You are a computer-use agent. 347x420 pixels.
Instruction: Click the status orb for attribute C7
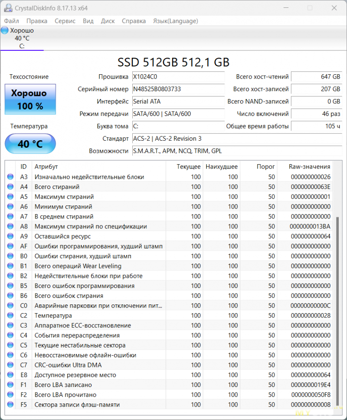tap(10, 365)
